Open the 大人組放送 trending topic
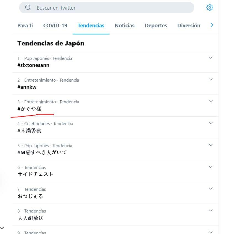This screenshot has height=234, width=226. pyautogui.click(x=31, y=218)
